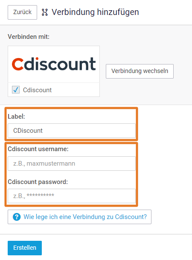Click the white logo card around Cdiscount
The width and height of the screenshot is (192, 260).
click(x=54, y=71)
